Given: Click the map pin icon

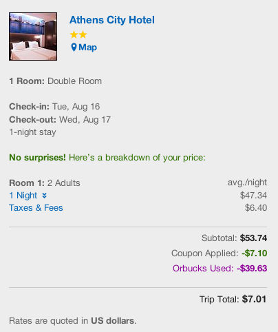Looking at the screenshot, I should tap(74, 48).
